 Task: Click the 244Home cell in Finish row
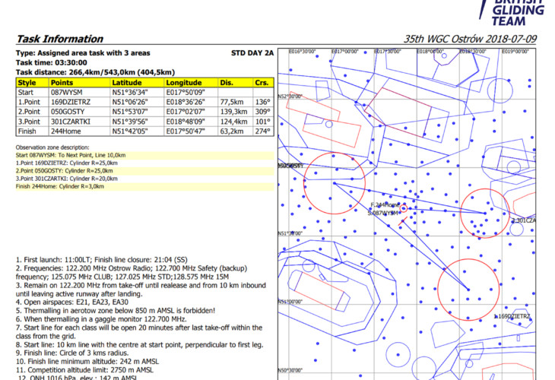pos(66,130)
